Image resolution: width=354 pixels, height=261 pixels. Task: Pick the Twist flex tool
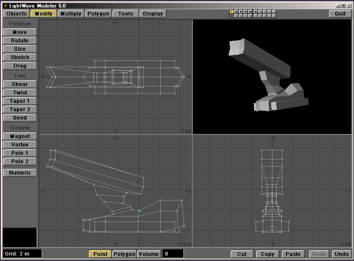[x=20, y=93]
